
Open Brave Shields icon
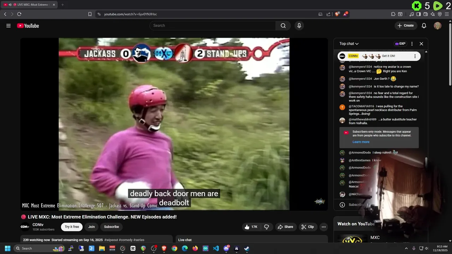click(337, 14)
